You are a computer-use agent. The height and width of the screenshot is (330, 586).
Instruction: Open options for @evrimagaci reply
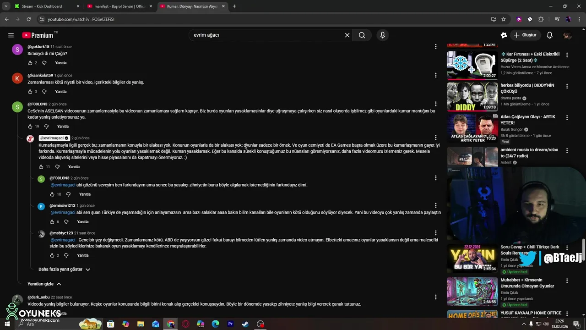point(436,137)
